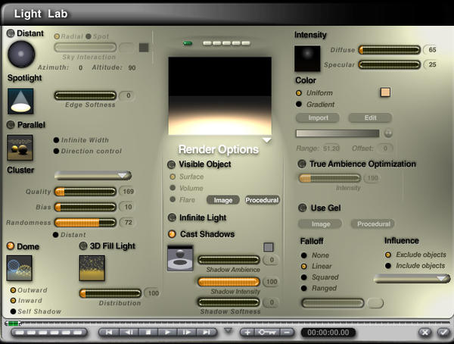Toggle Cast Shadows off
The image size is (454, 344).
click(172, 234)
